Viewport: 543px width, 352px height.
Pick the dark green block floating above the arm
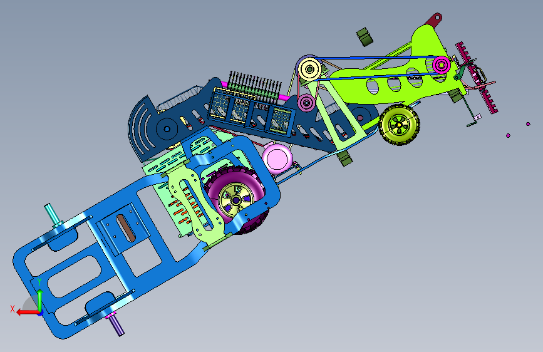[x=365, y=37]
